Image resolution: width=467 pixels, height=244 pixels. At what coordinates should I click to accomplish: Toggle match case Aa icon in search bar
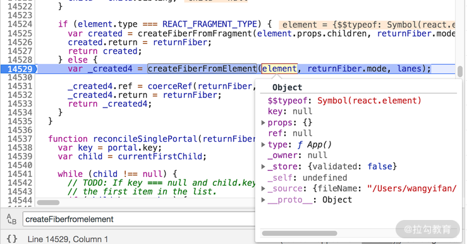[x=11, y=219]
